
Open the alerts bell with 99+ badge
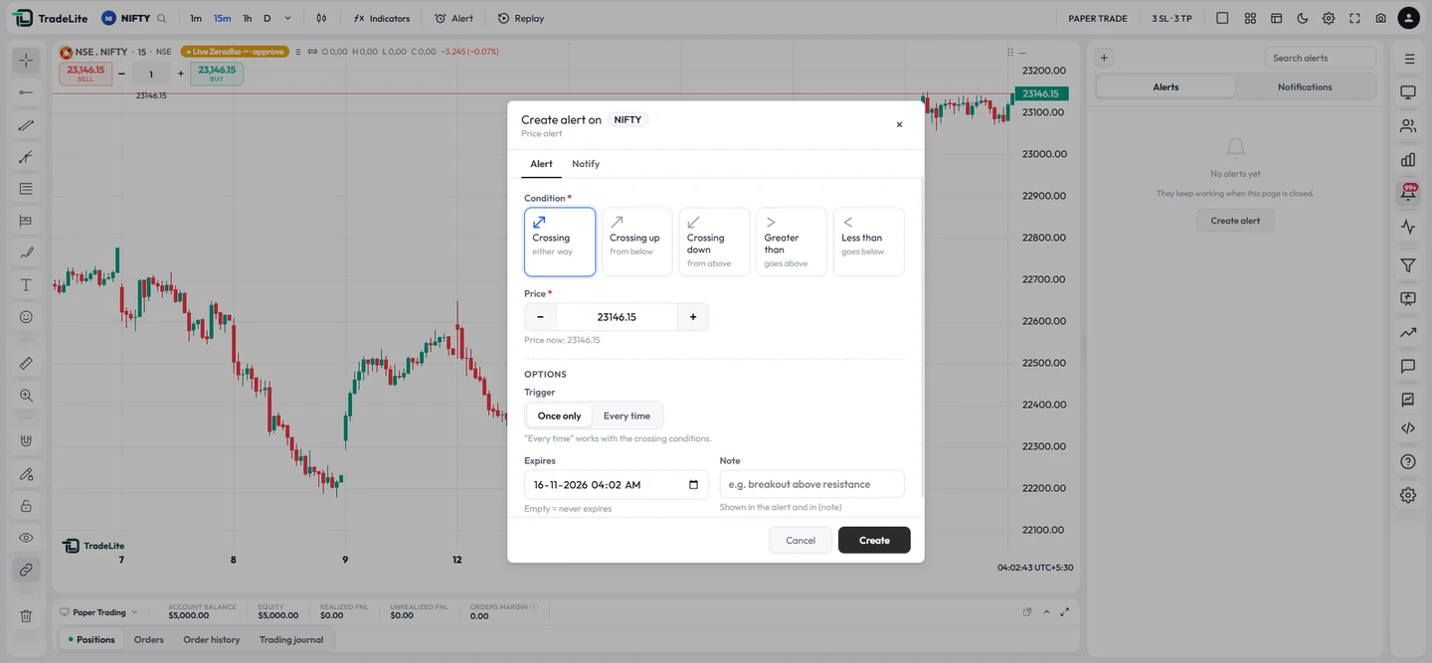click(x=1408, y=193)
